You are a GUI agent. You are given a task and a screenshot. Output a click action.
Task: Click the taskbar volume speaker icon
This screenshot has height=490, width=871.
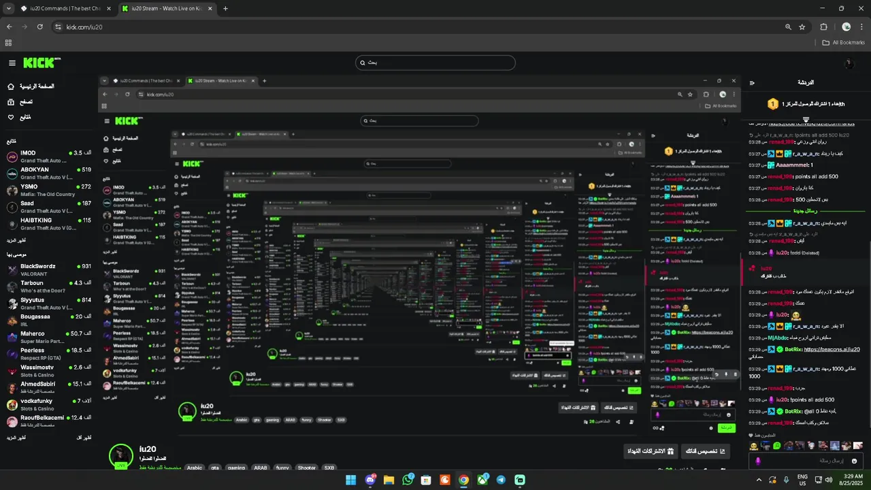coord(828,480)
